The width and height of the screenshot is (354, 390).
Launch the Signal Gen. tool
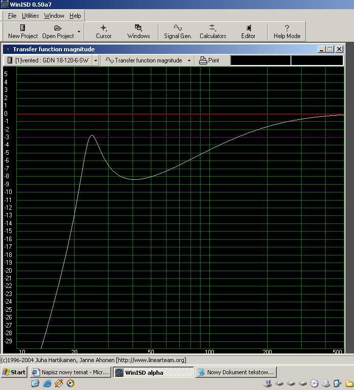point(178,31)
